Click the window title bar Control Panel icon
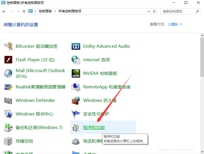Screen dimensions: 204x154 (x=3, y=2)
